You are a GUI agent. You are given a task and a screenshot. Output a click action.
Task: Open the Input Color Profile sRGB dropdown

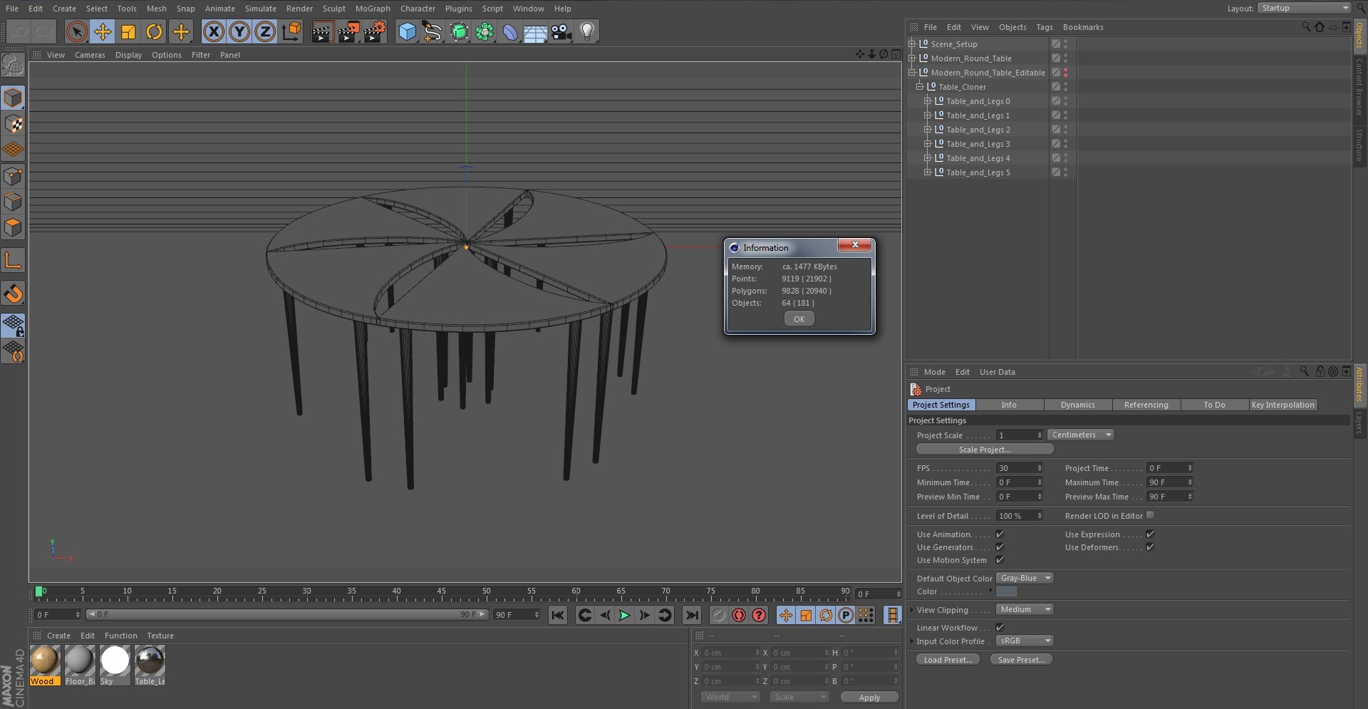point(1025,641)
